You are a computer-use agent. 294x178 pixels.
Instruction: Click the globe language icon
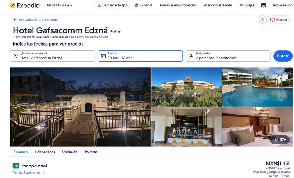pos(136,5)
